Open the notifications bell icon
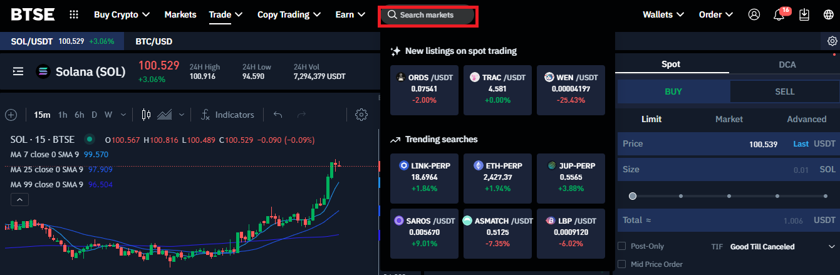This screenshot has width=840, height=275. [x=779, y=14]
